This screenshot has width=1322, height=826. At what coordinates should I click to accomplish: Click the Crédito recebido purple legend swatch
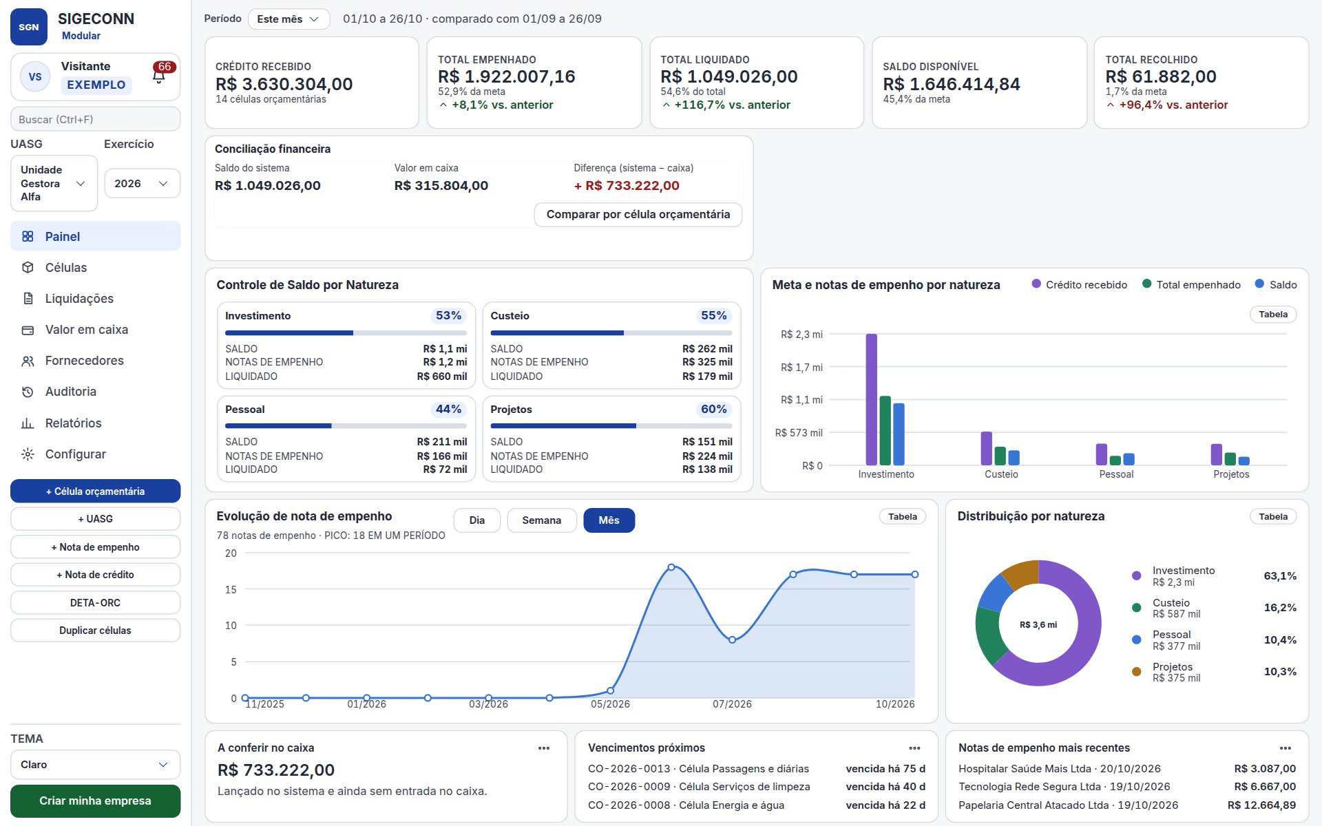pyautogui.click(x=1036, y=284)
